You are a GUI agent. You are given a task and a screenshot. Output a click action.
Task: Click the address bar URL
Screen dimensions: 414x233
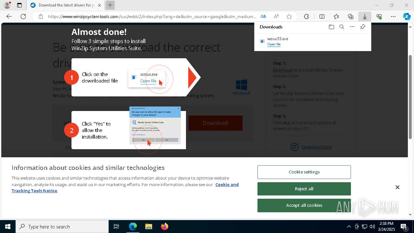tap(152, 17)
